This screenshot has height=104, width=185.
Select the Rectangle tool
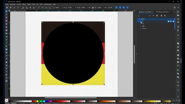point(6,21)
